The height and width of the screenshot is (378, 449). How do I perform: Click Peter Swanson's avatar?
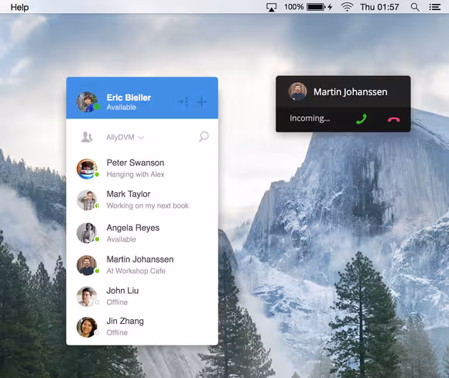(x=87, y=169)
